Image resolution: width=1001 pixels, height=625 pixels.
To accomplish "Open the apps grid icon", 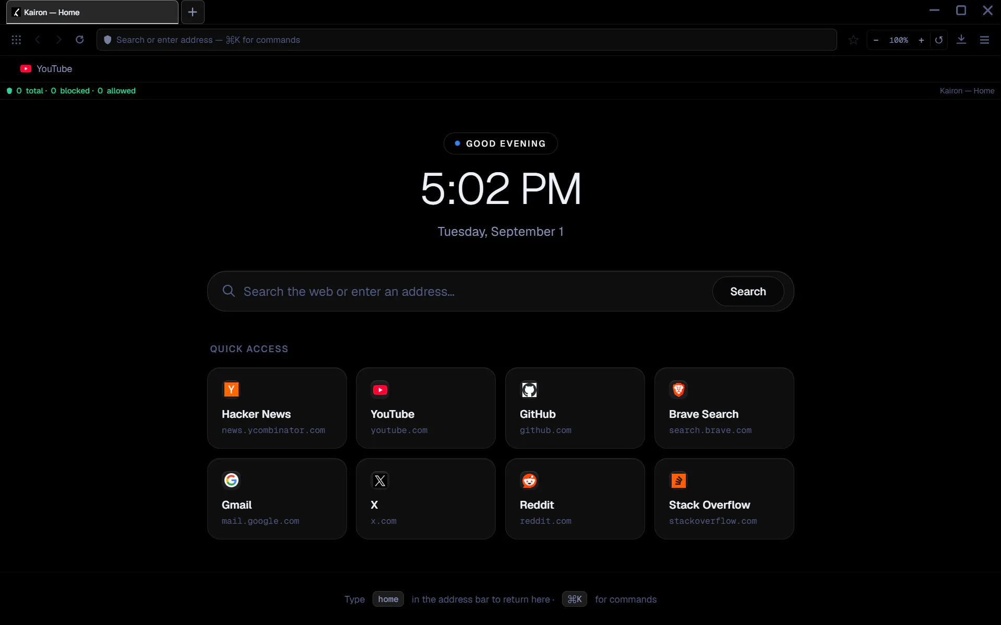I will [16, 40].
